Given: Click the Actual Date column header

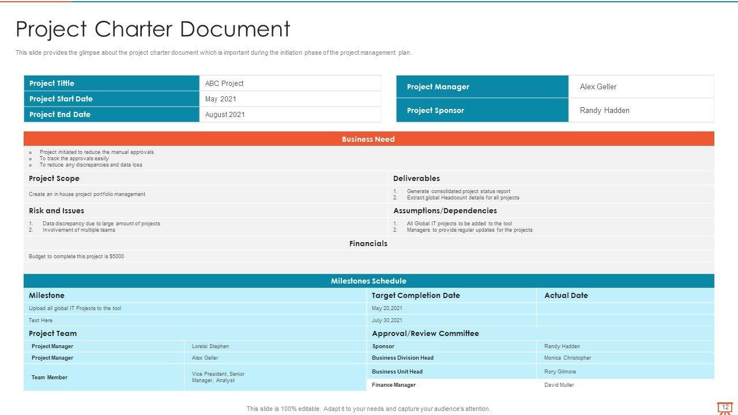Looking at the screenshot, I should pyautogui.click(x=566, y=296).
